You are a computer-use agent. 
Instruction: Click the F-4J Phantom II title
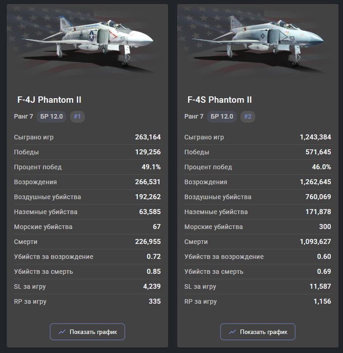point(49,100)
